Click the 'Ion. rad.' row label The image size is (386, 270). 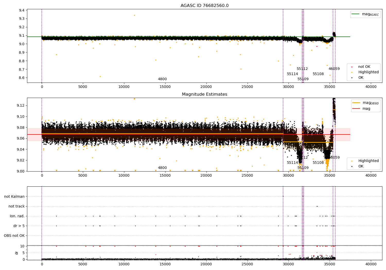click(17, 216)
